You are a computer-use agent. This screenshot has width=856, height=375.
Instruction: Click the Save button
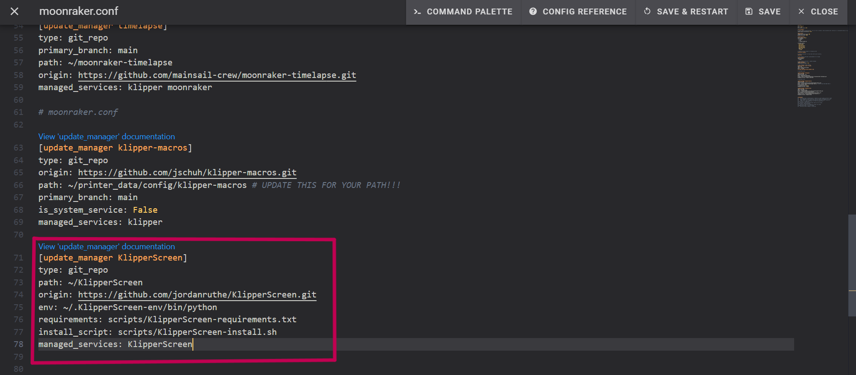(763, 12)
